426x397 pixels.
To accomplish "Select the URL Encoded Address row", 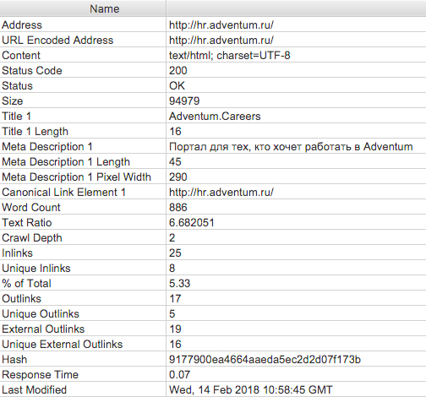I will 213,41.
